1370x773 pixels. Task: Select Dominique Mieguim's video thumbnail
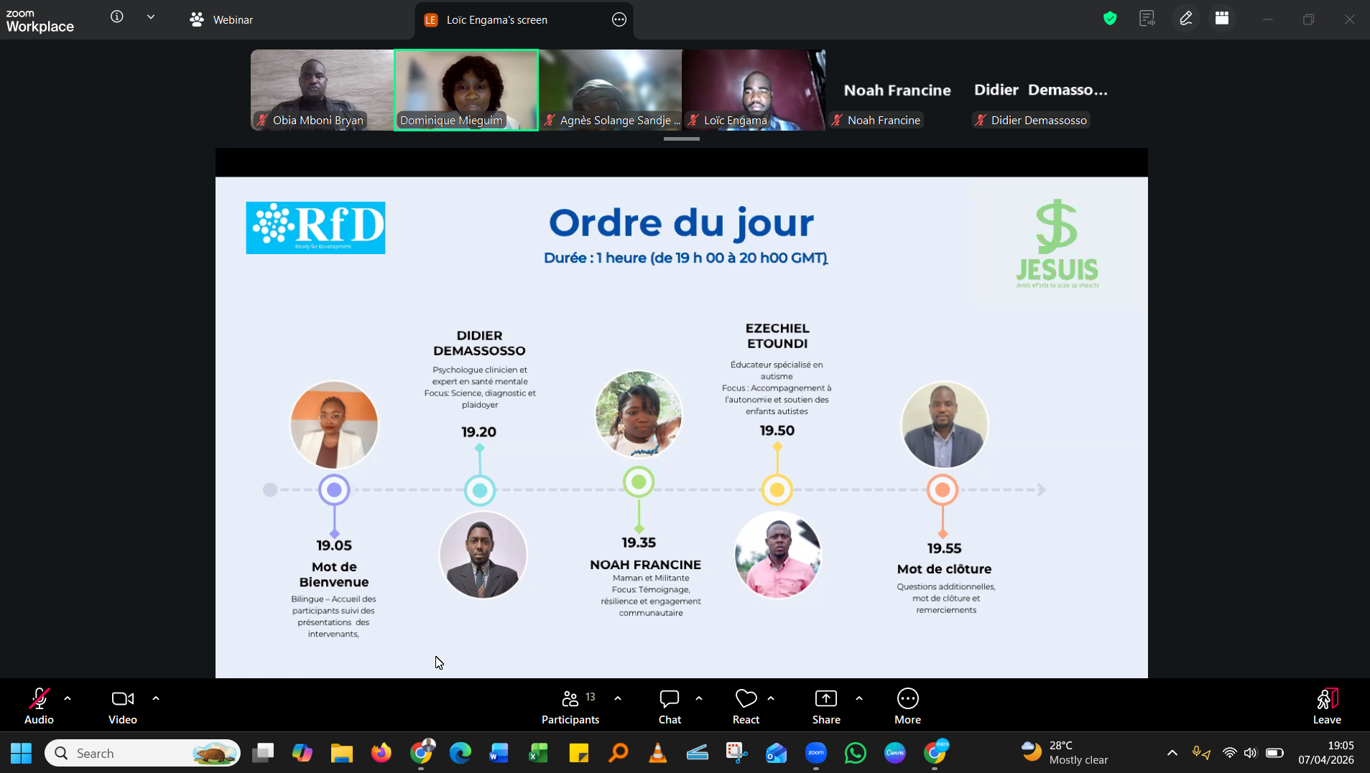coord(466,90)
